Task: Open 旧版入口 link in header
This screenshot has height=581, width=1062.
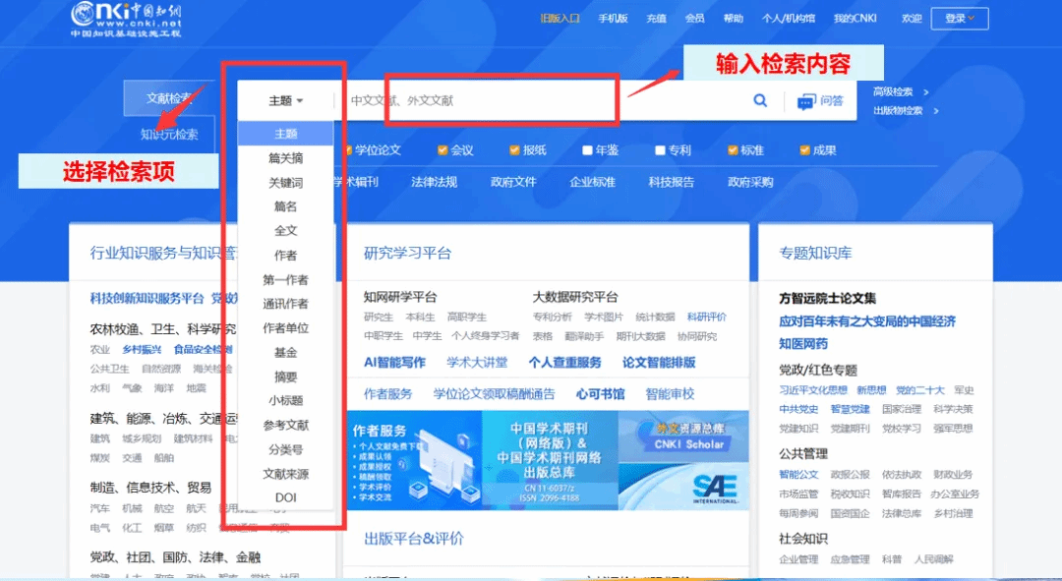Action: point(560,19)
